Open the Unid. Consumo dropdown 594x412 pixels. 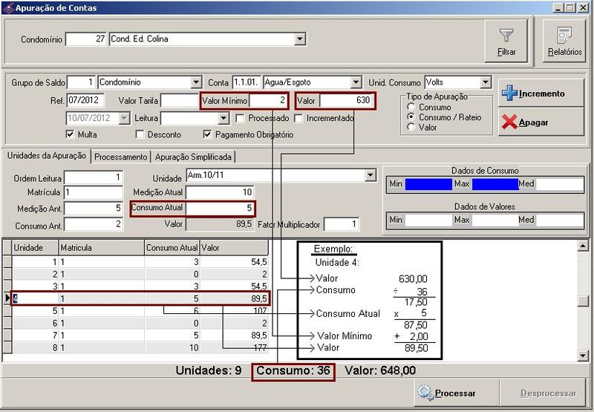[x=486, y=82]
